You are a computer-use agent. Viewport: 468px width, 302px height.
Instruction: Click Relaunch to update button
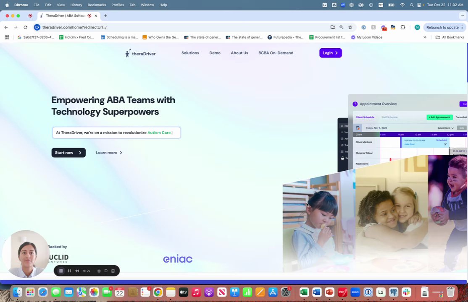(x=442, y=27)
